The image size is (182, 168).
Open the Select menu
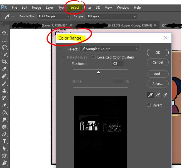75,8
